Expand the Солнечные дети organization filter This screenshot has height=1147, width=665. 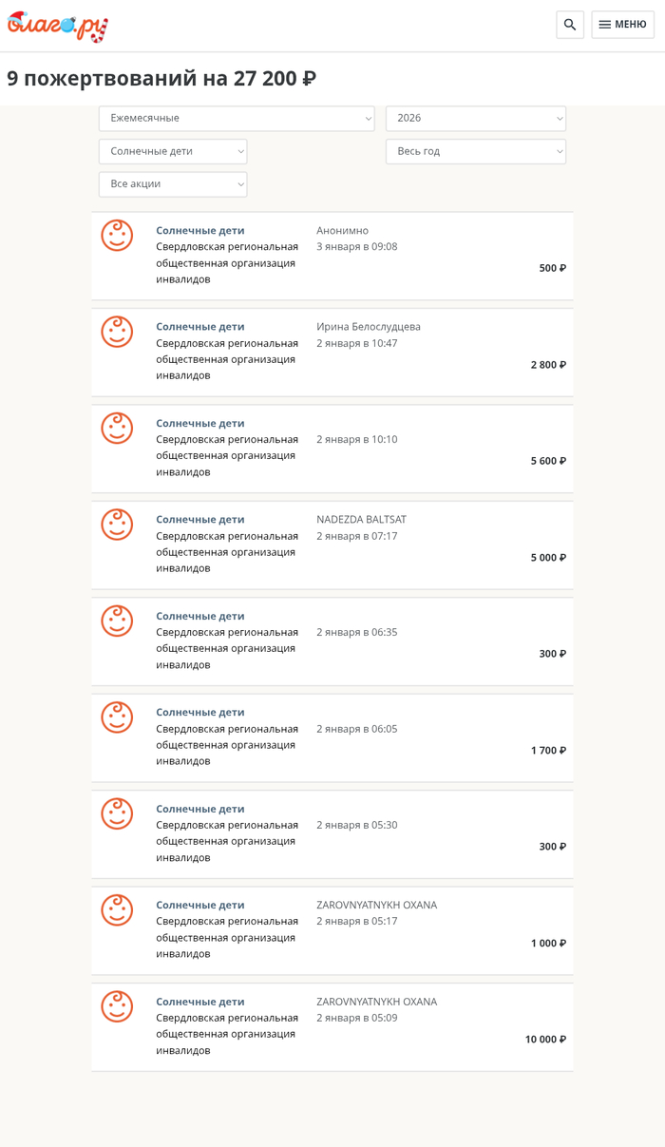coord(173,151)
